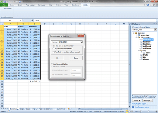Enable Use Advanced Options checkbox
Screen dimensions: 158x113
click(x=52, y=64)
